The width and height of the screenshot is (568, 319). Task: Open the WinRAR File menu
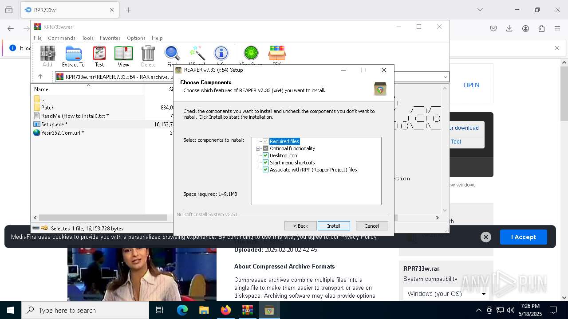point(38,38)
